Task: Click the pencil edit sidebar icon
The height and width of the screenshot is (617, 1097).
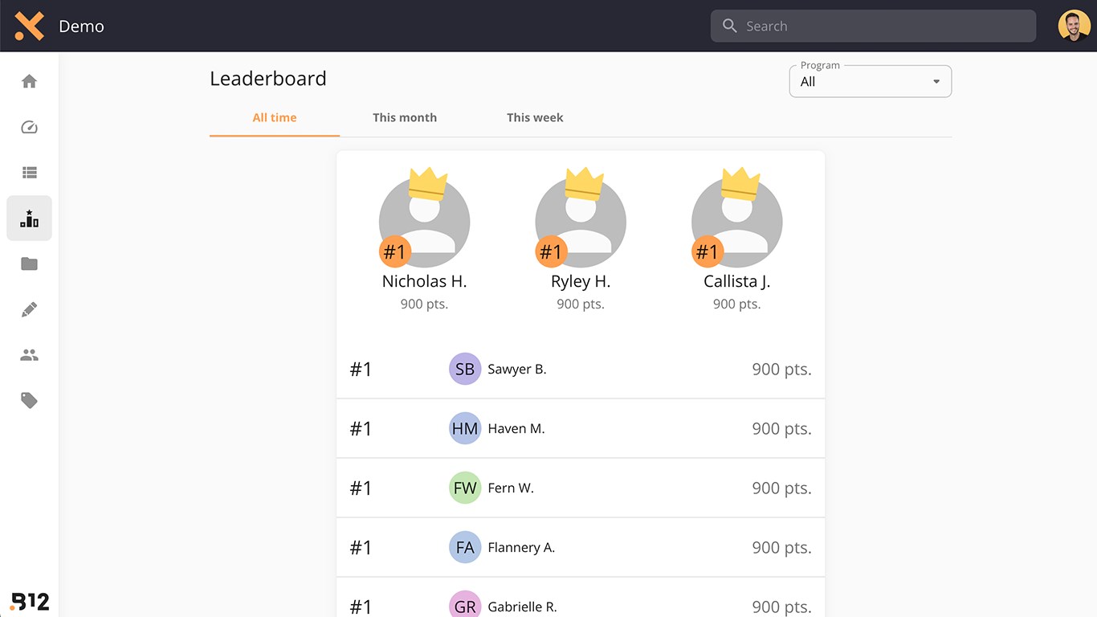Action: click(x=29, y=309)
